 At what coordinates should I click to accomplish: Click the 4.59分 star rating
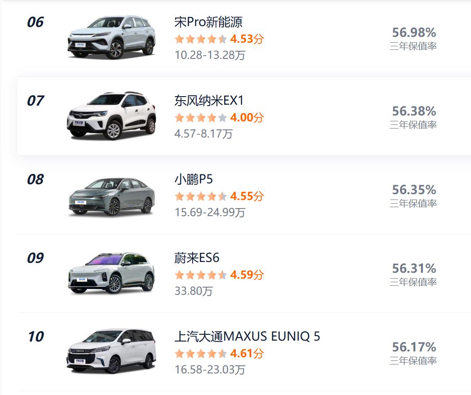[219, 275]
